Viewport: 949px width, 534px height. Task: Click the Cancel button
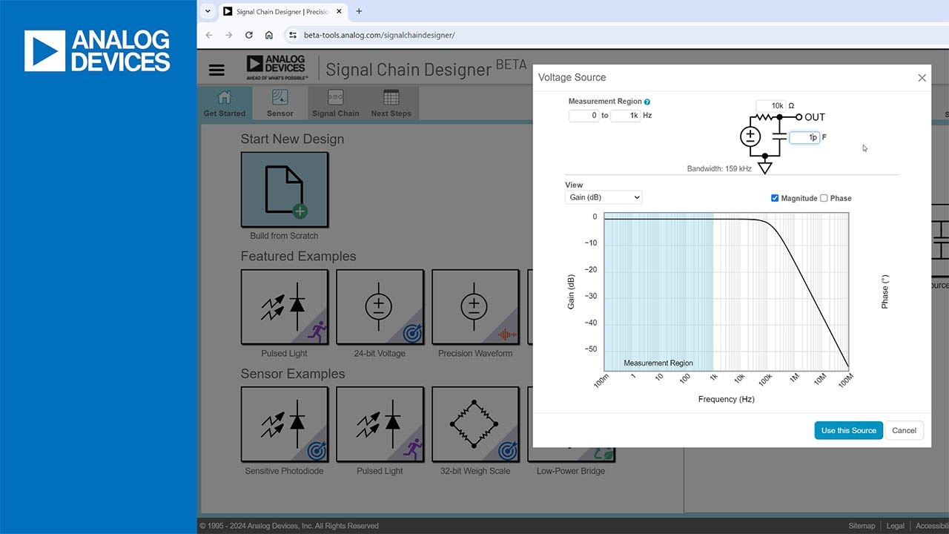[x=905, y=431]
